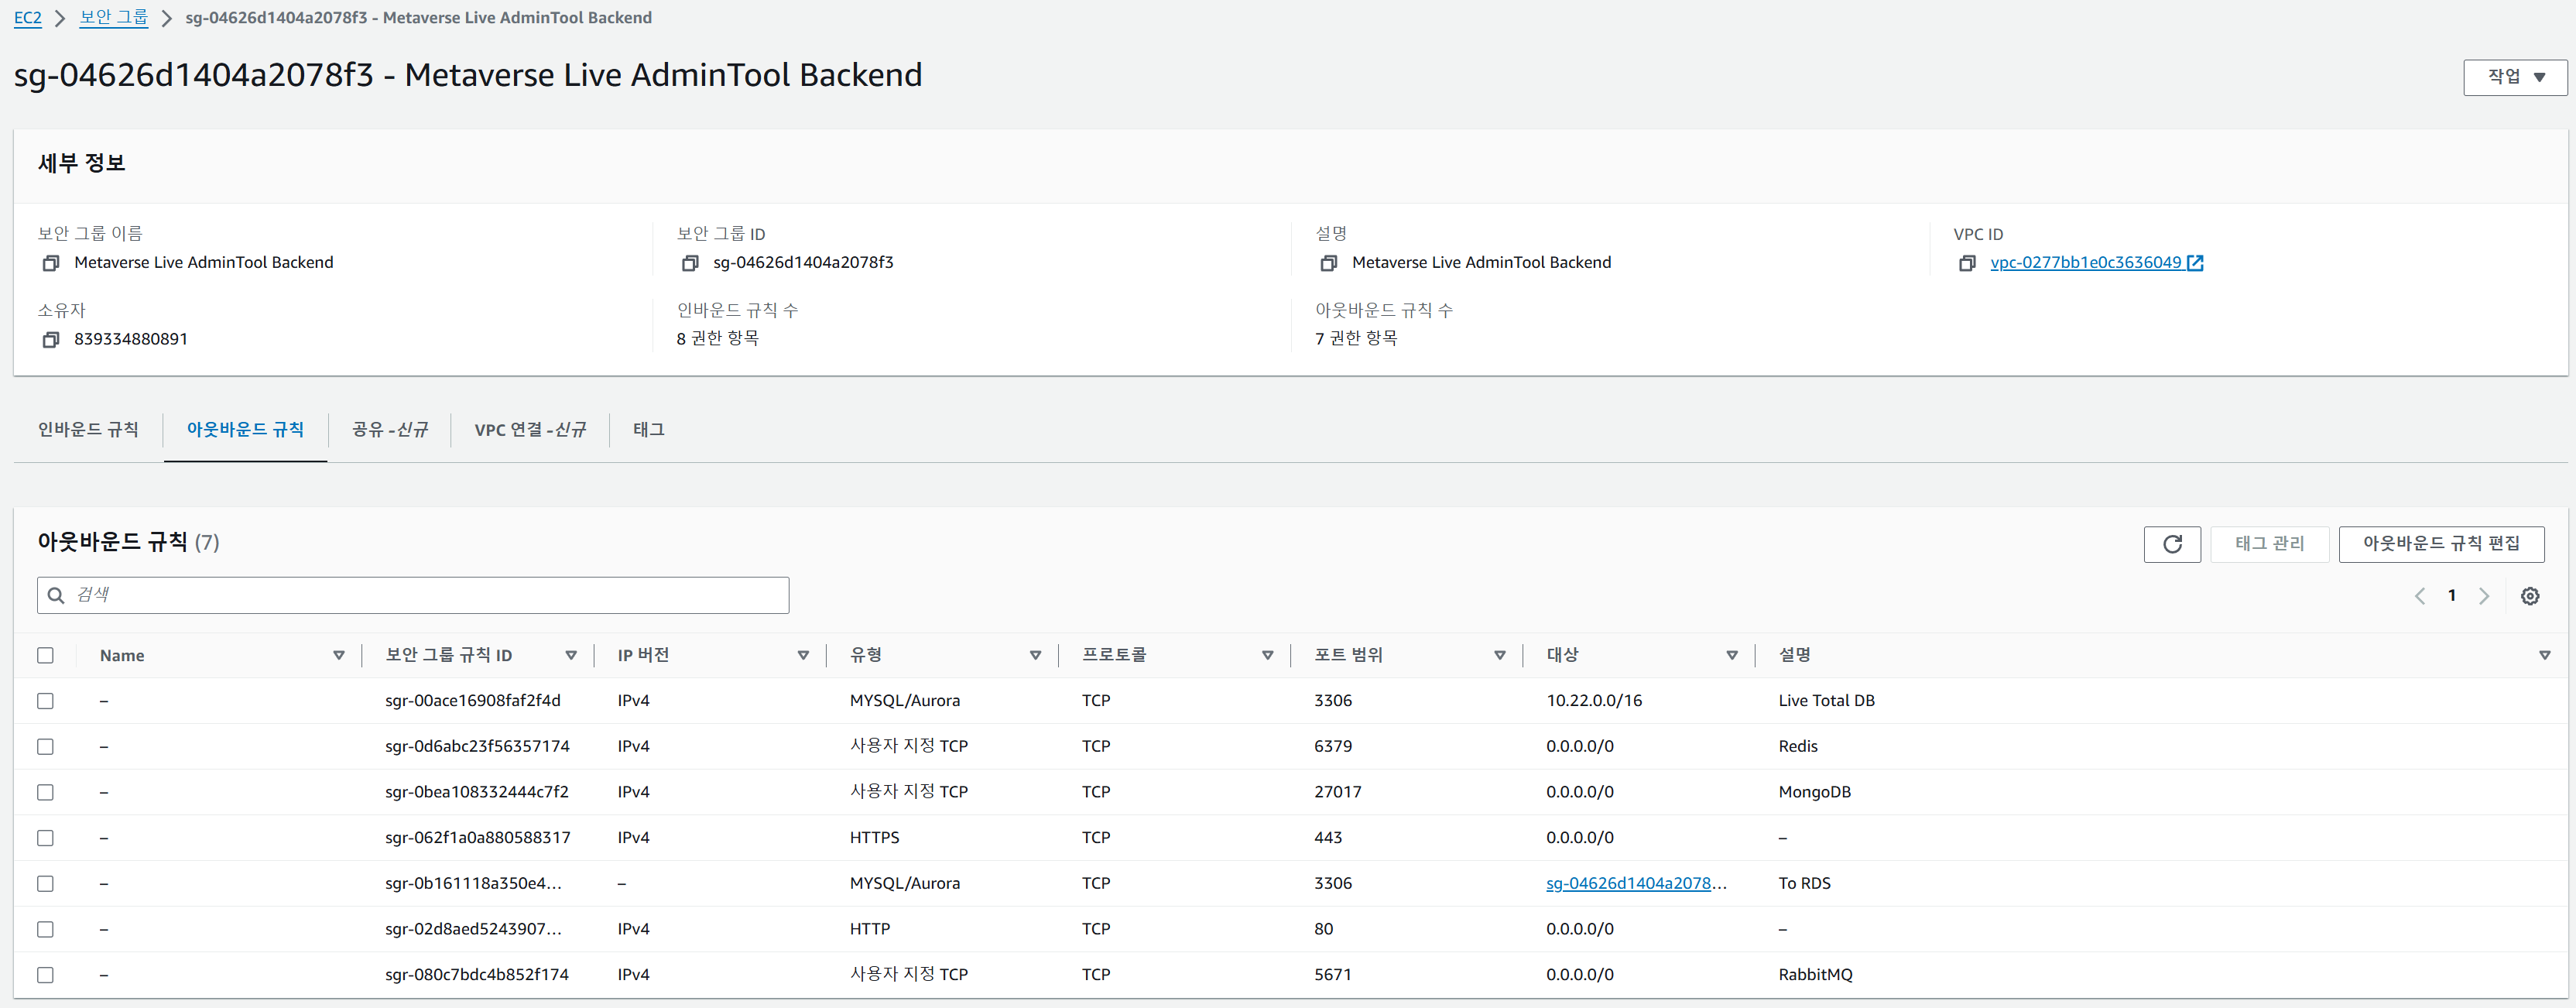Image resolution: width=2576 pixels, height=1008 pixels.
Task: Go to next page of rules
Action: point(2483,597)
